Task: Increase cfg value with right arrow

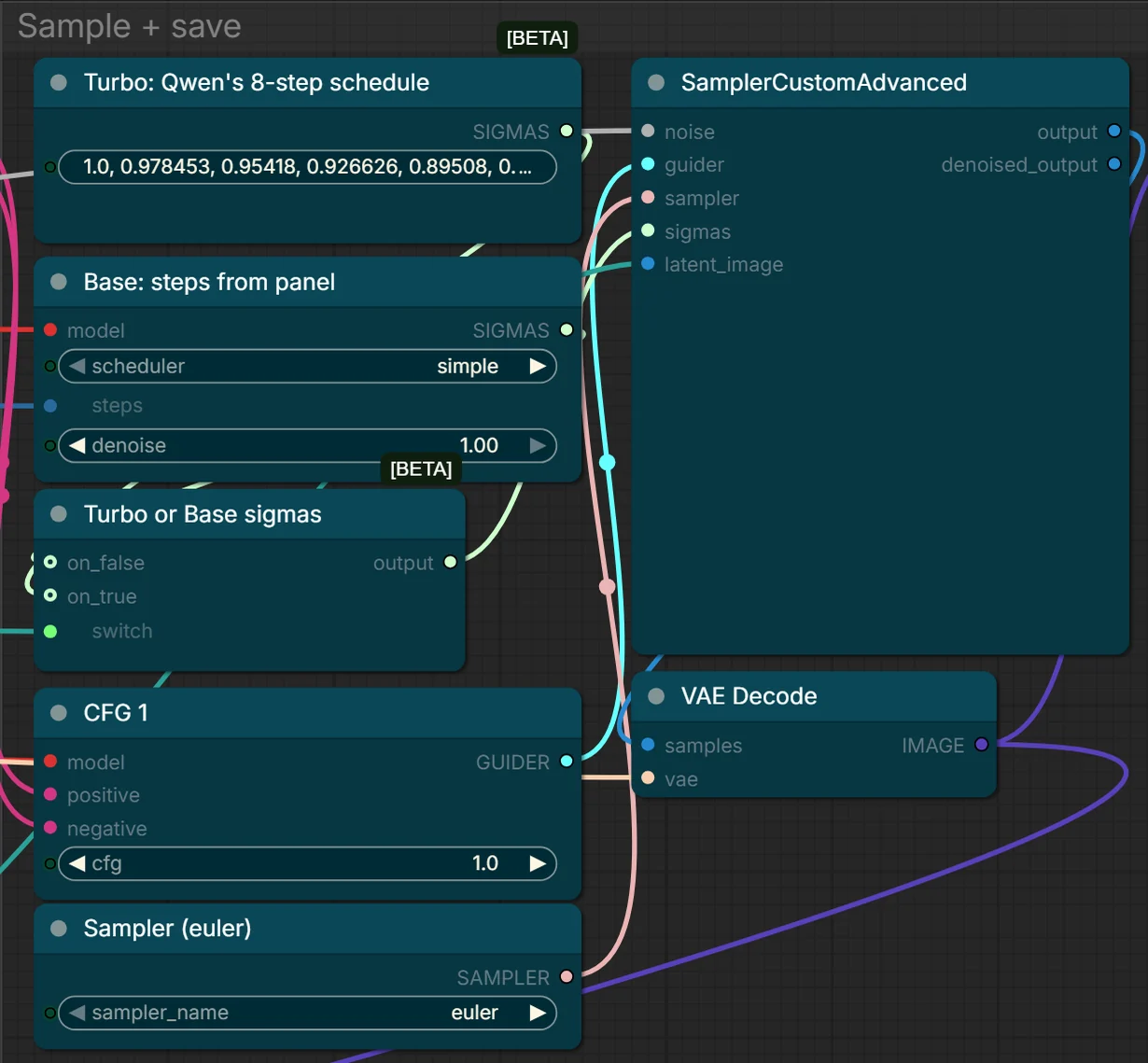Action: tap(538, 863)
